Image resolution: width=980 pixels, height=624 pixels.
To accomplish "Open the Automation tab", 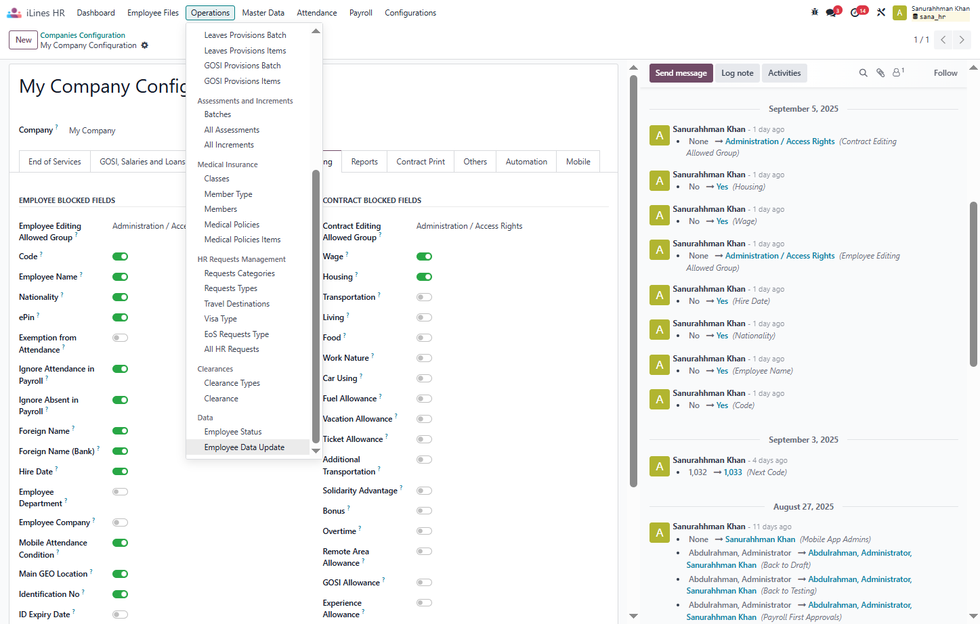I will click(x=526, y=162).
